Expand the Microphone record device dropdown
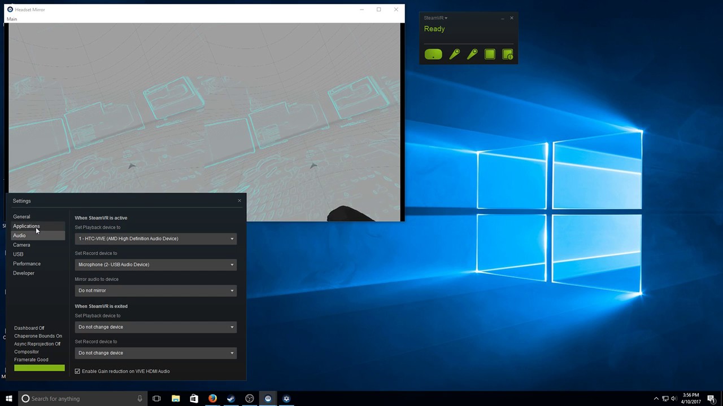This screenshot has height=406, width=723. tap(156, 264)
